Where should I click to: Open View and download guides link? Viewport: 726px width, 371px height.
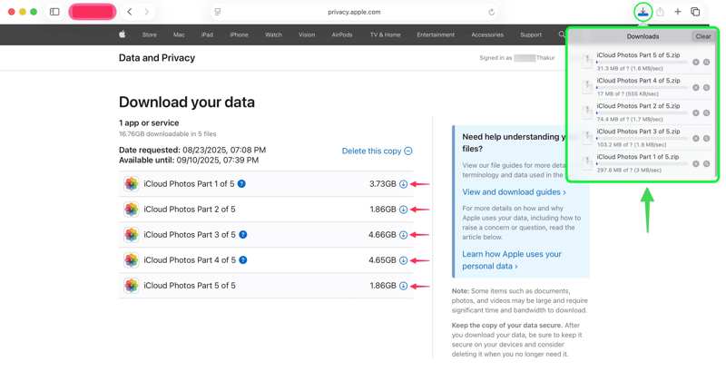[x=514, y=192]
